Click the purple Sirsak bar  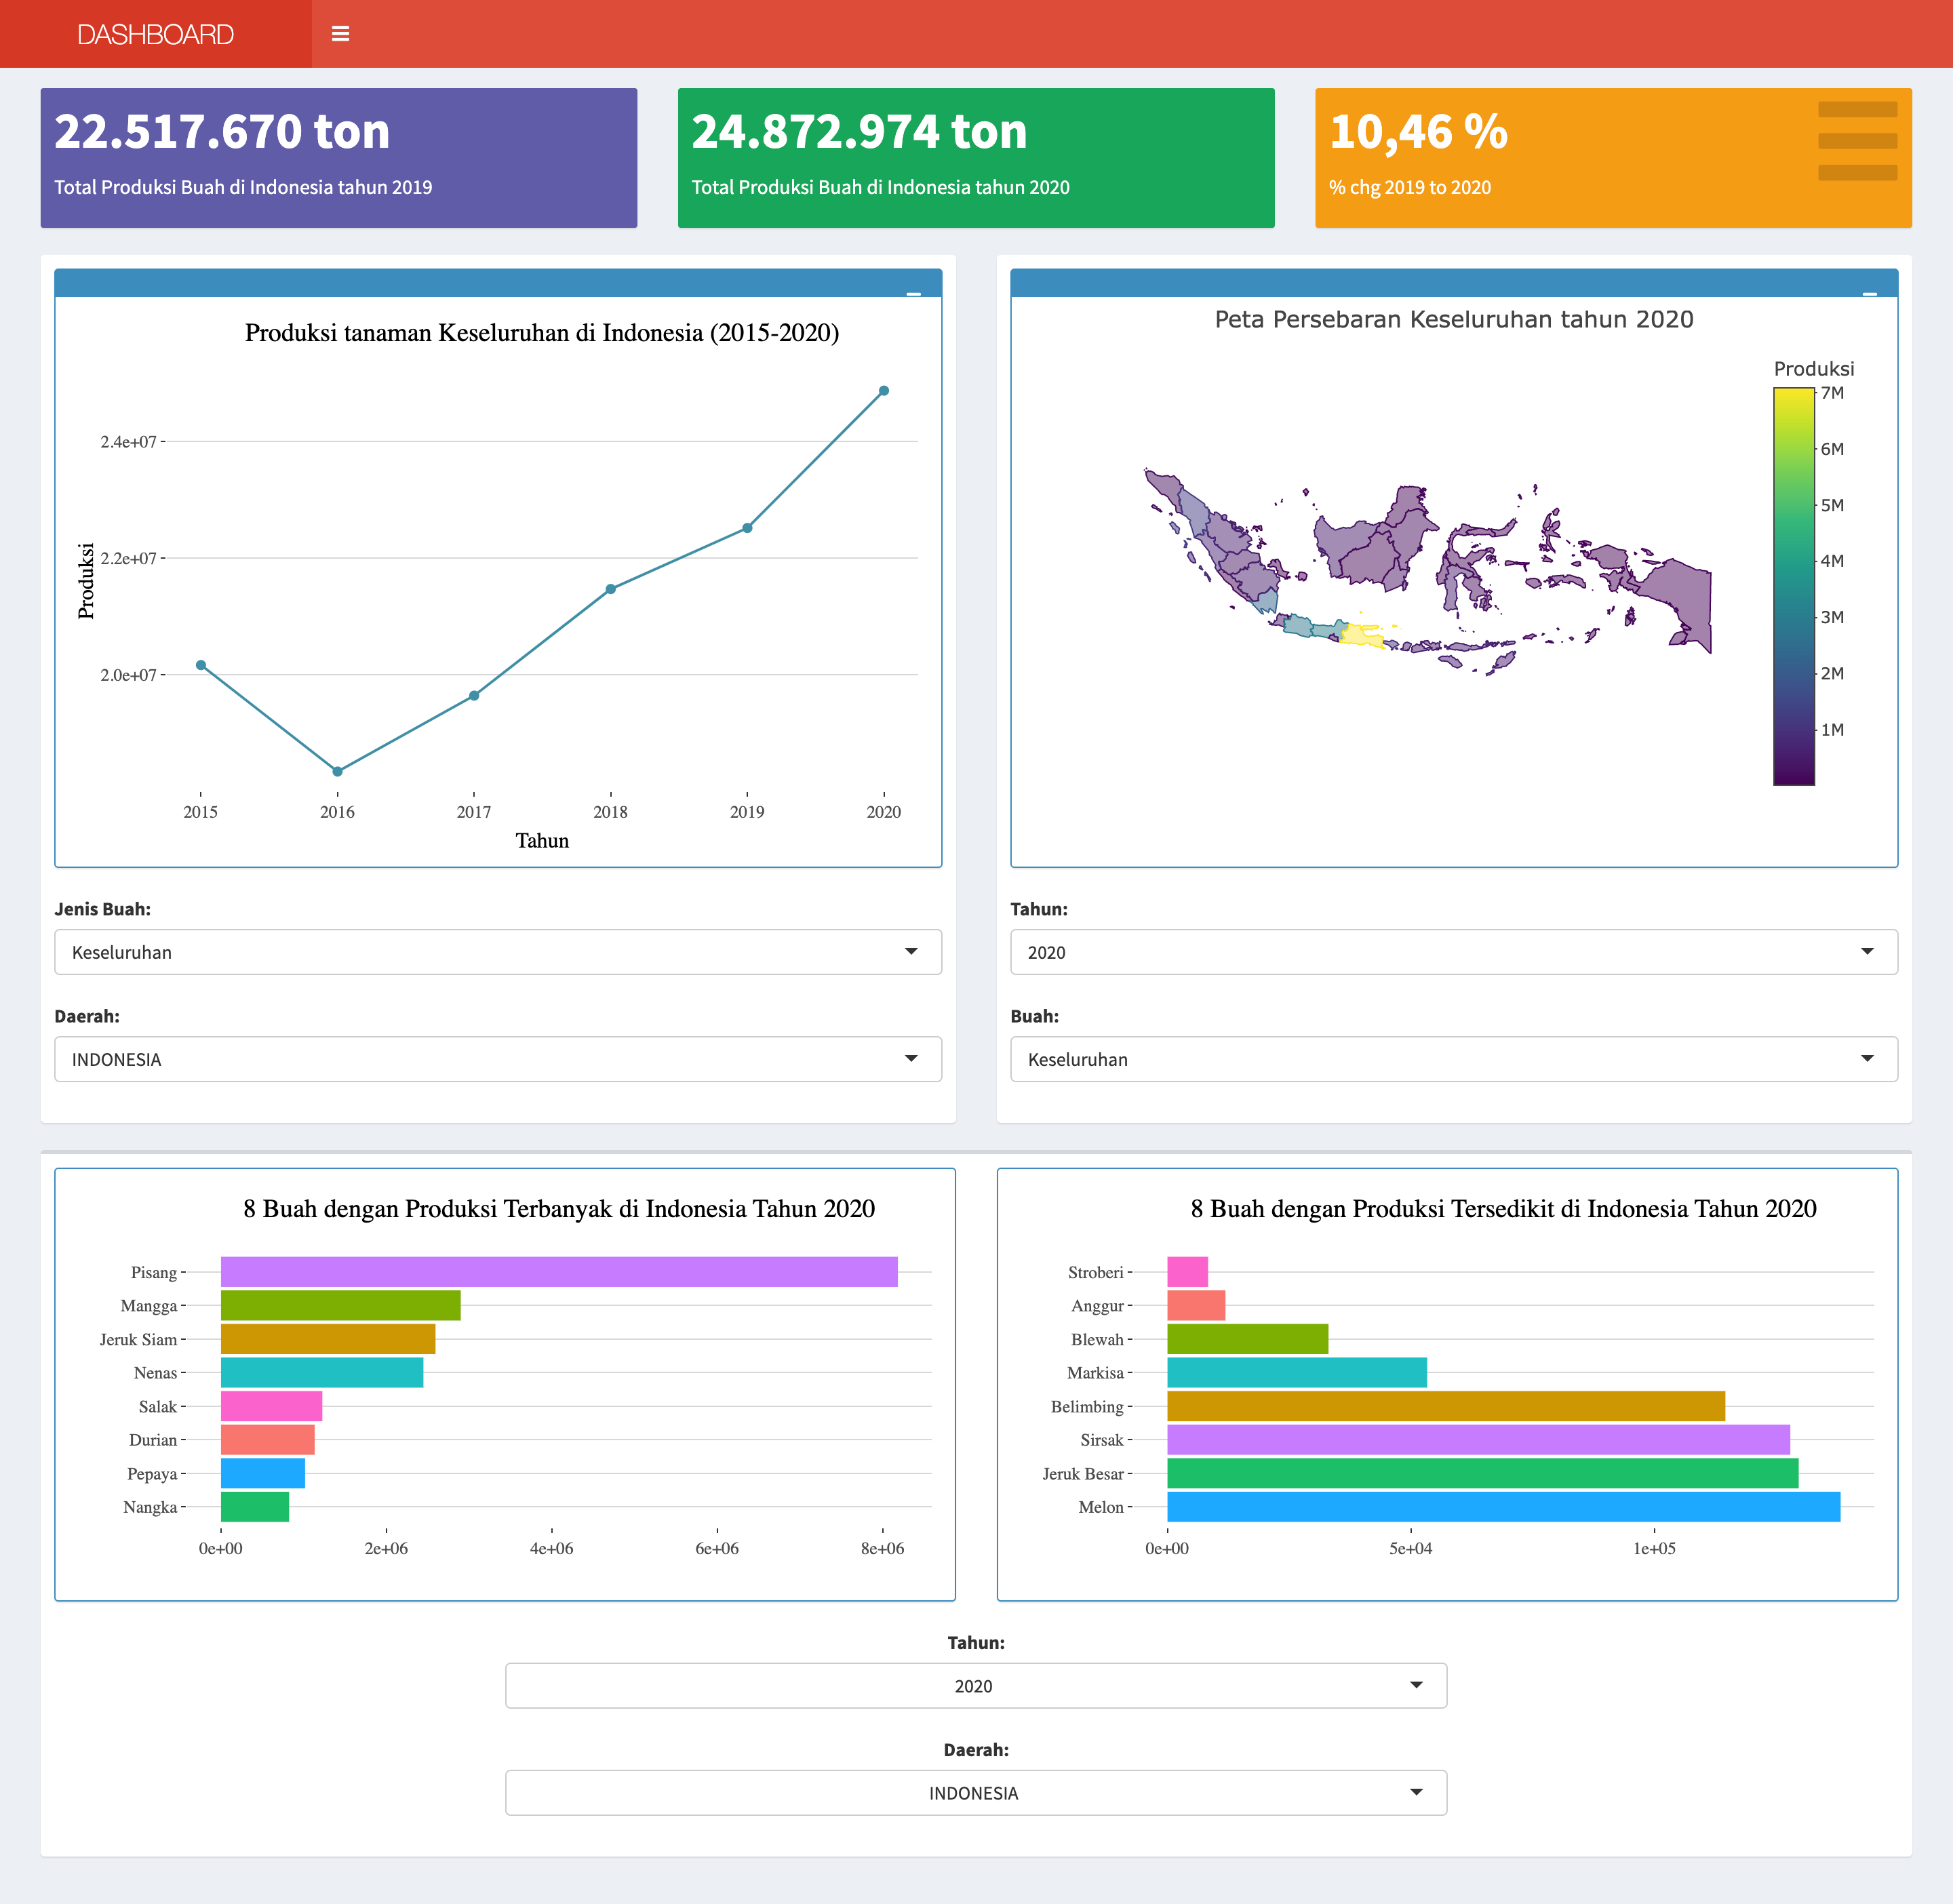pyautogui.click(x=1479, y=1440)
